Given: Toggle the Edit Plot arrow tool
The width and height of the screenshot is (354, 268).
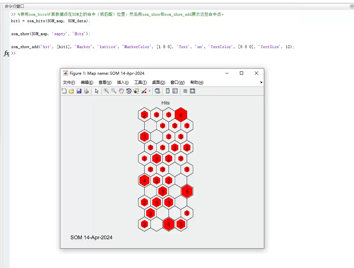Looking at the screenshot, I should [x=97, y=91].
